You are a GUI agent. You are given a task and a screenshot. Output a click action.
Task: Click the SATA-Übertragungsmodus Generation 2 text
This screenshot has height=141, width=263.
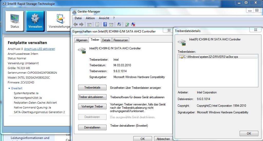point(39,112)
